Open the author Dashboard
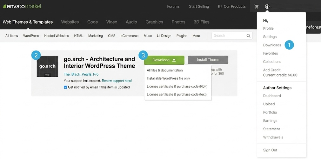The height and width of the screenshot is (159, 321). tap(272, 96)
